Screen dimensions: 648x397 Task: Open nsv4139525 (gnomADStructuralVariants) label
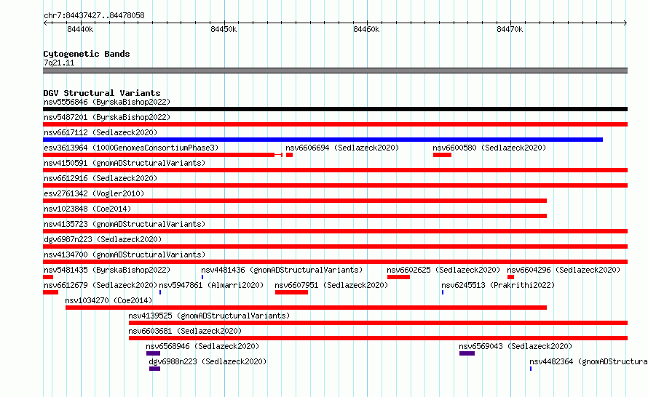click(209, 316)
